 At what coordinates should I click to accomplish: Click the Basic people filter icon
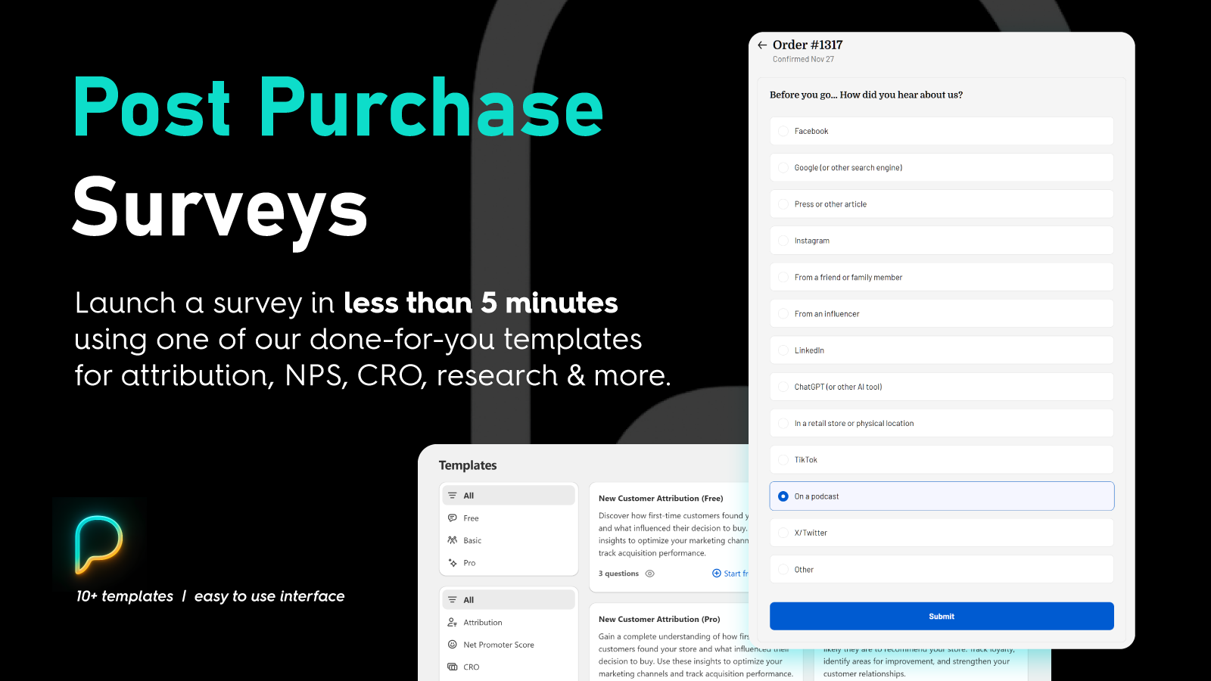[x=453, y=540]
